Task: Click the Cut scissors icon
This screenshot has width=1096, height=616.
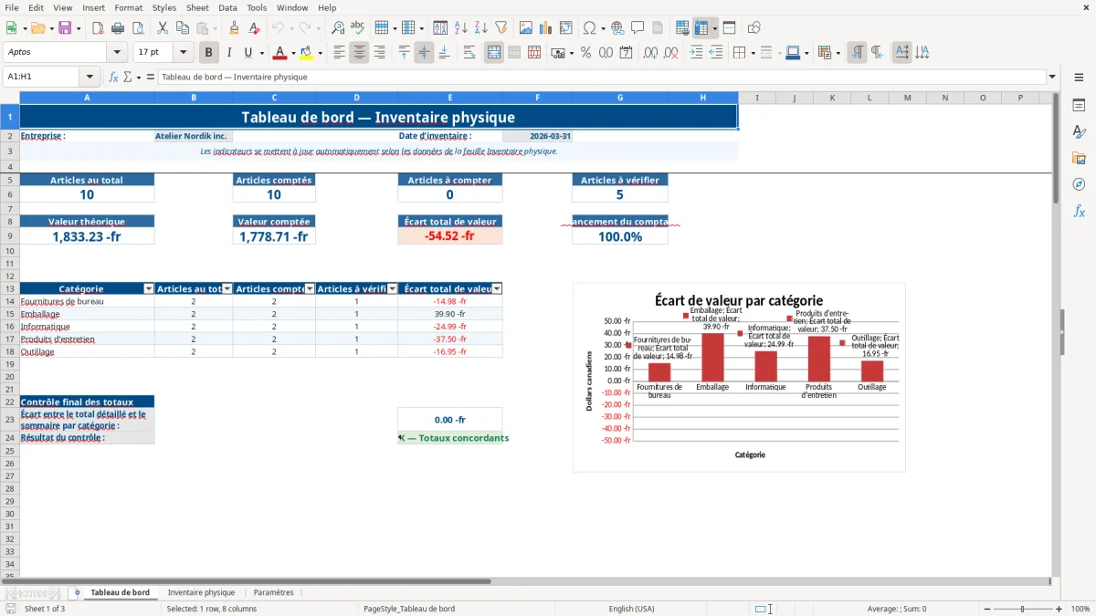Action: click(x=162, y=28)
